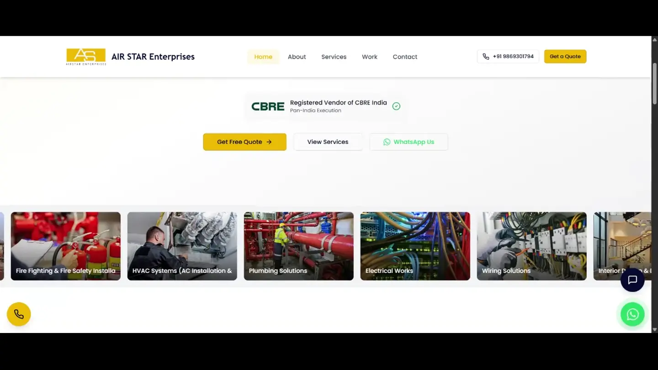Click the scrollbar up arrow
The height and width of the screenshot is (370, 658).
pos(654,39)
